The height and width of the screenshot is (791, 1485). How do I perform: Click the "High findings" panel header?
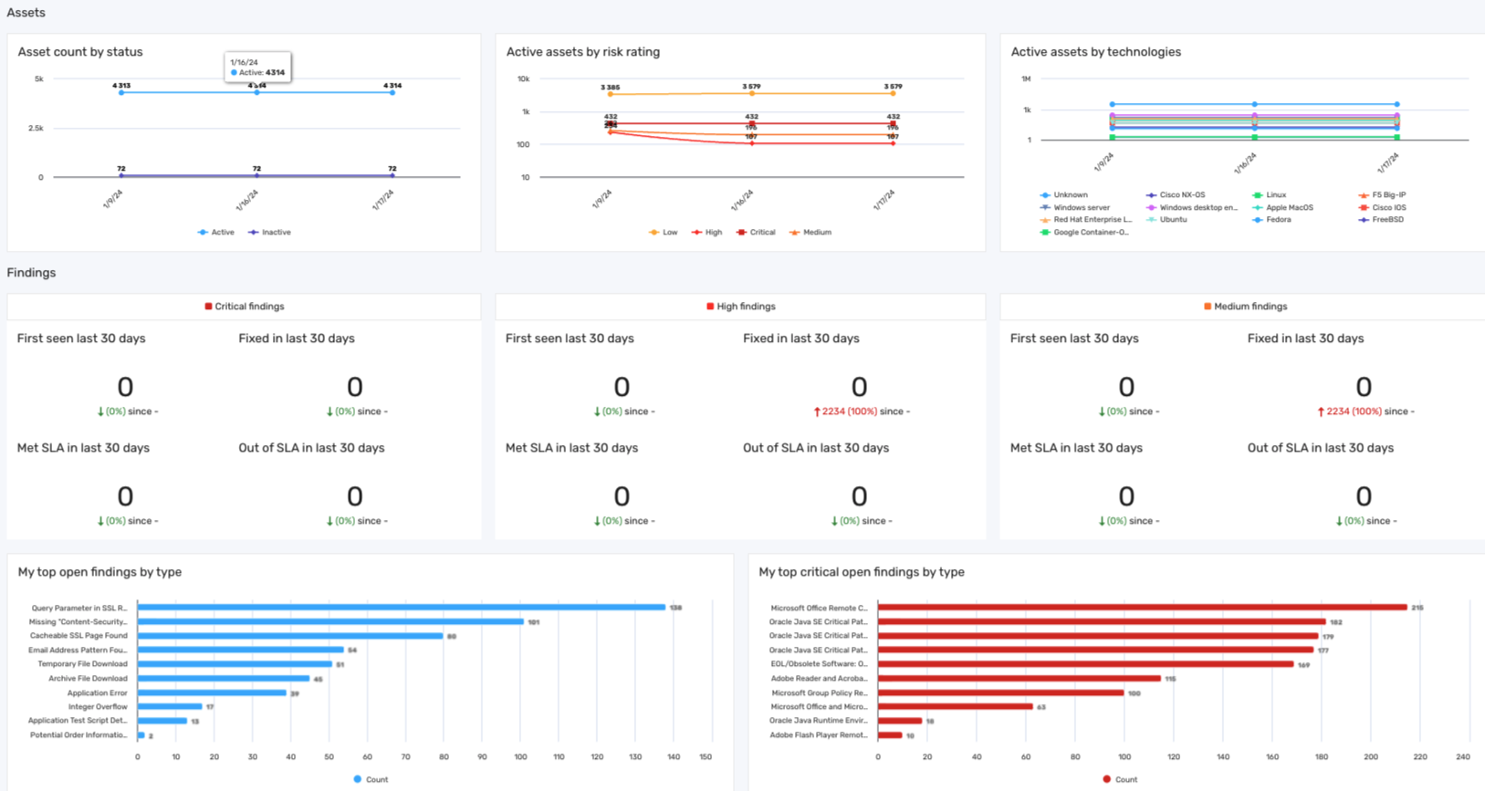click(741, 307)
